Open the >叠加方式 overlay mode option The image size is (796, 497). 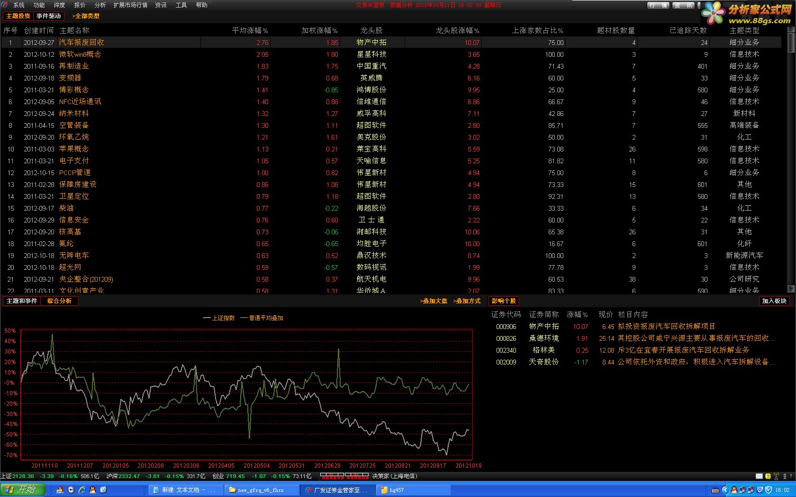tap(467, 301)
